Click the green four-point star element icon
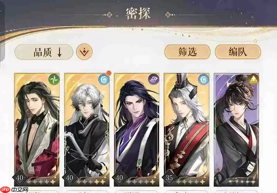This screenshot has width=277, height=193. pyautogui.click(x=54, y=80)
